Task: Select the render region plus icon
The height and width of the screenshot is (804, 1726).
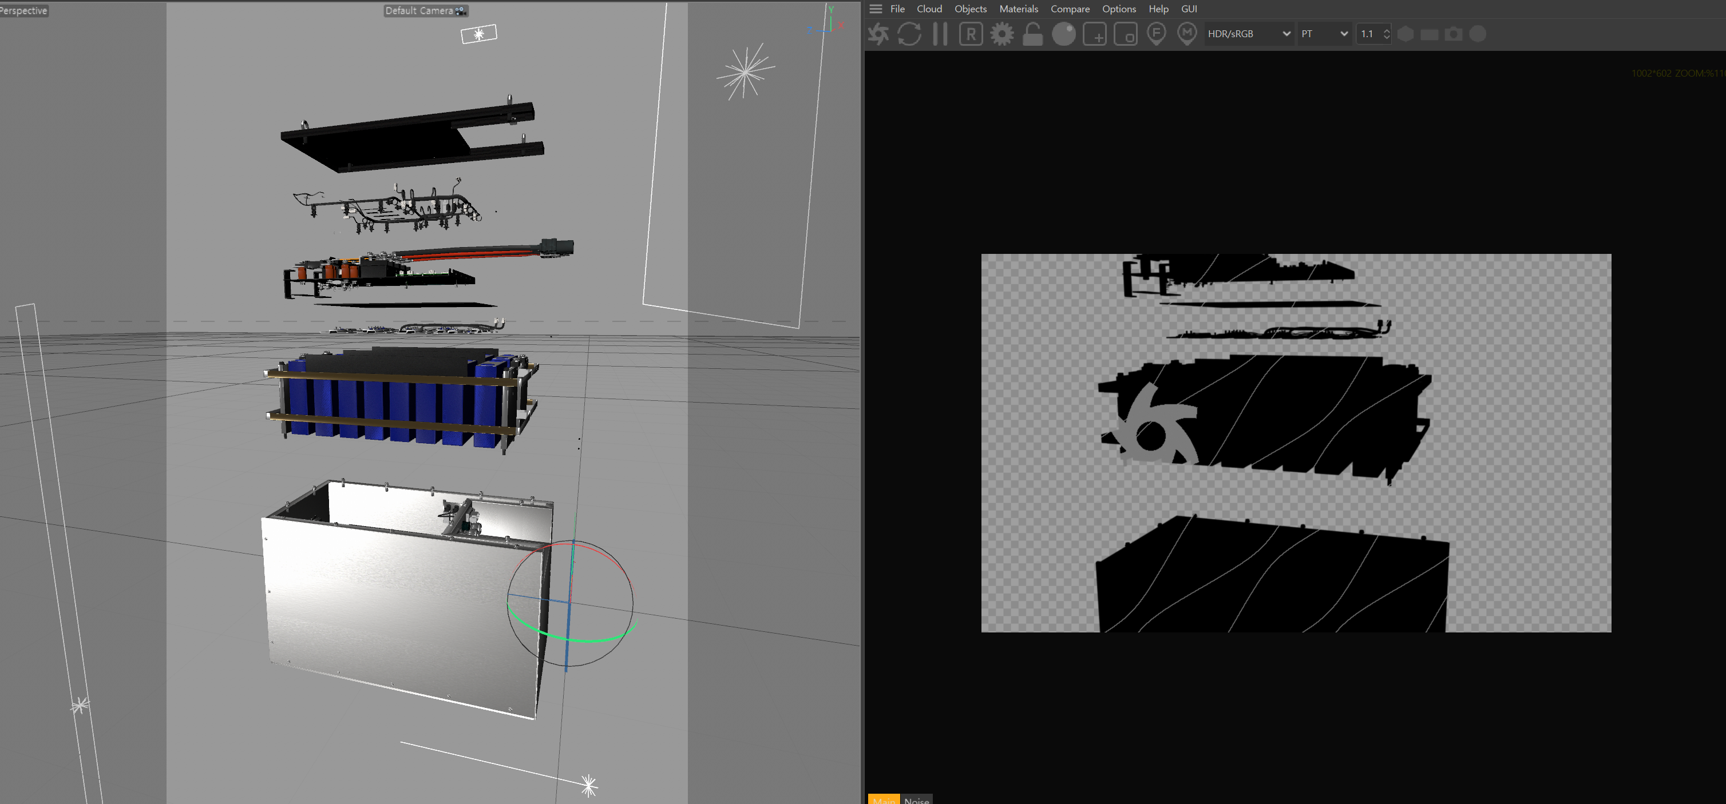Action: 1095,34
